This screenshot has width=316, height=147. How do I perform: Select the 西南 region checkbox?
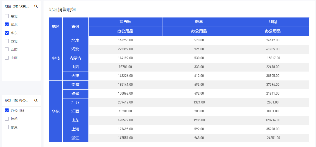click(x=7, y=50)
